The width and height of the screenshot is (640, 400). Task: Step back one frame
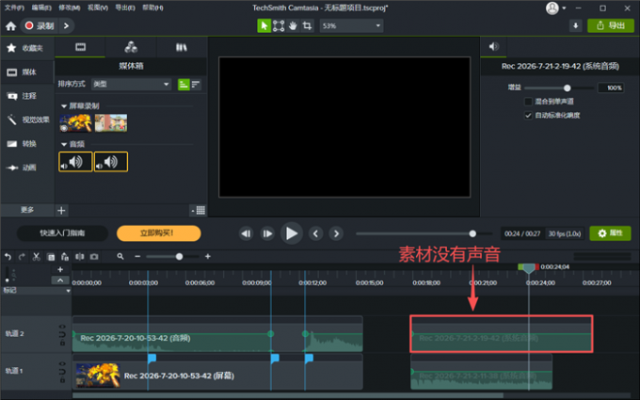coord(246,233)
